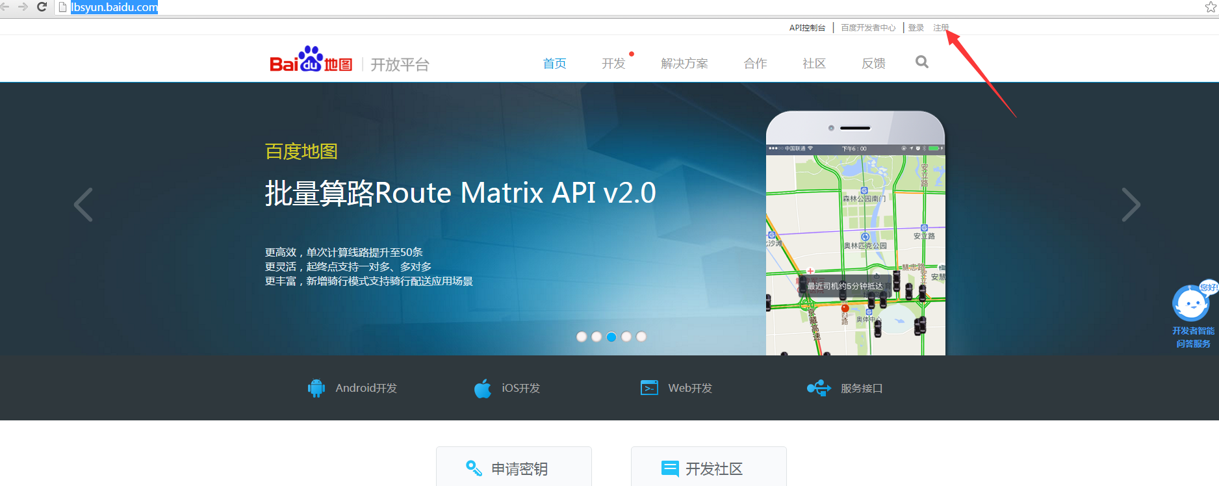The height and width of the screenshot is (486, 1219).
Task: Click the 申请密钥 button
Action: (x=514, y=467)
